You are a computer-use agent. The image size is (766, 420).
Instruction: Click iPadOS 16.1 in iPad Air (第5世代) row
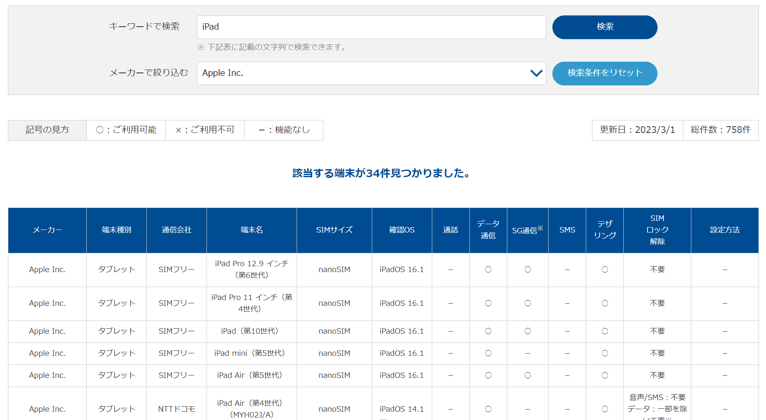[x=402, y=375]
